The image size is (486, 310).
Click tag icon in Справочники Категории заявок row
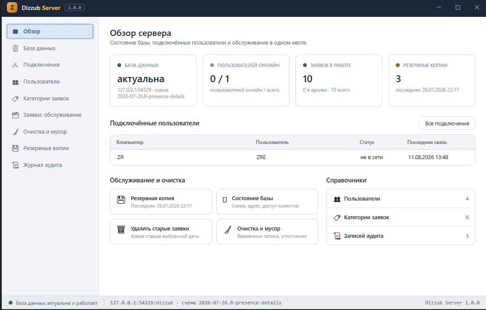337,218
